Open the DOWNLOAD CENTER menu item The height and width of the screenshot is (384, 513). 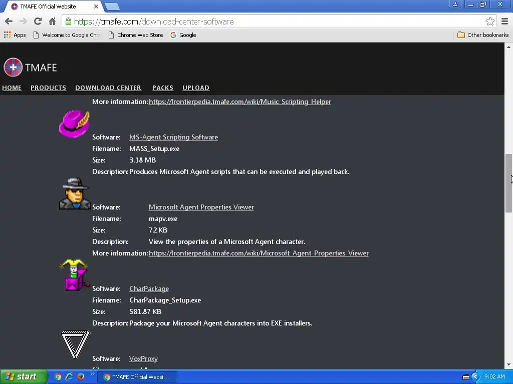point(108,88)
